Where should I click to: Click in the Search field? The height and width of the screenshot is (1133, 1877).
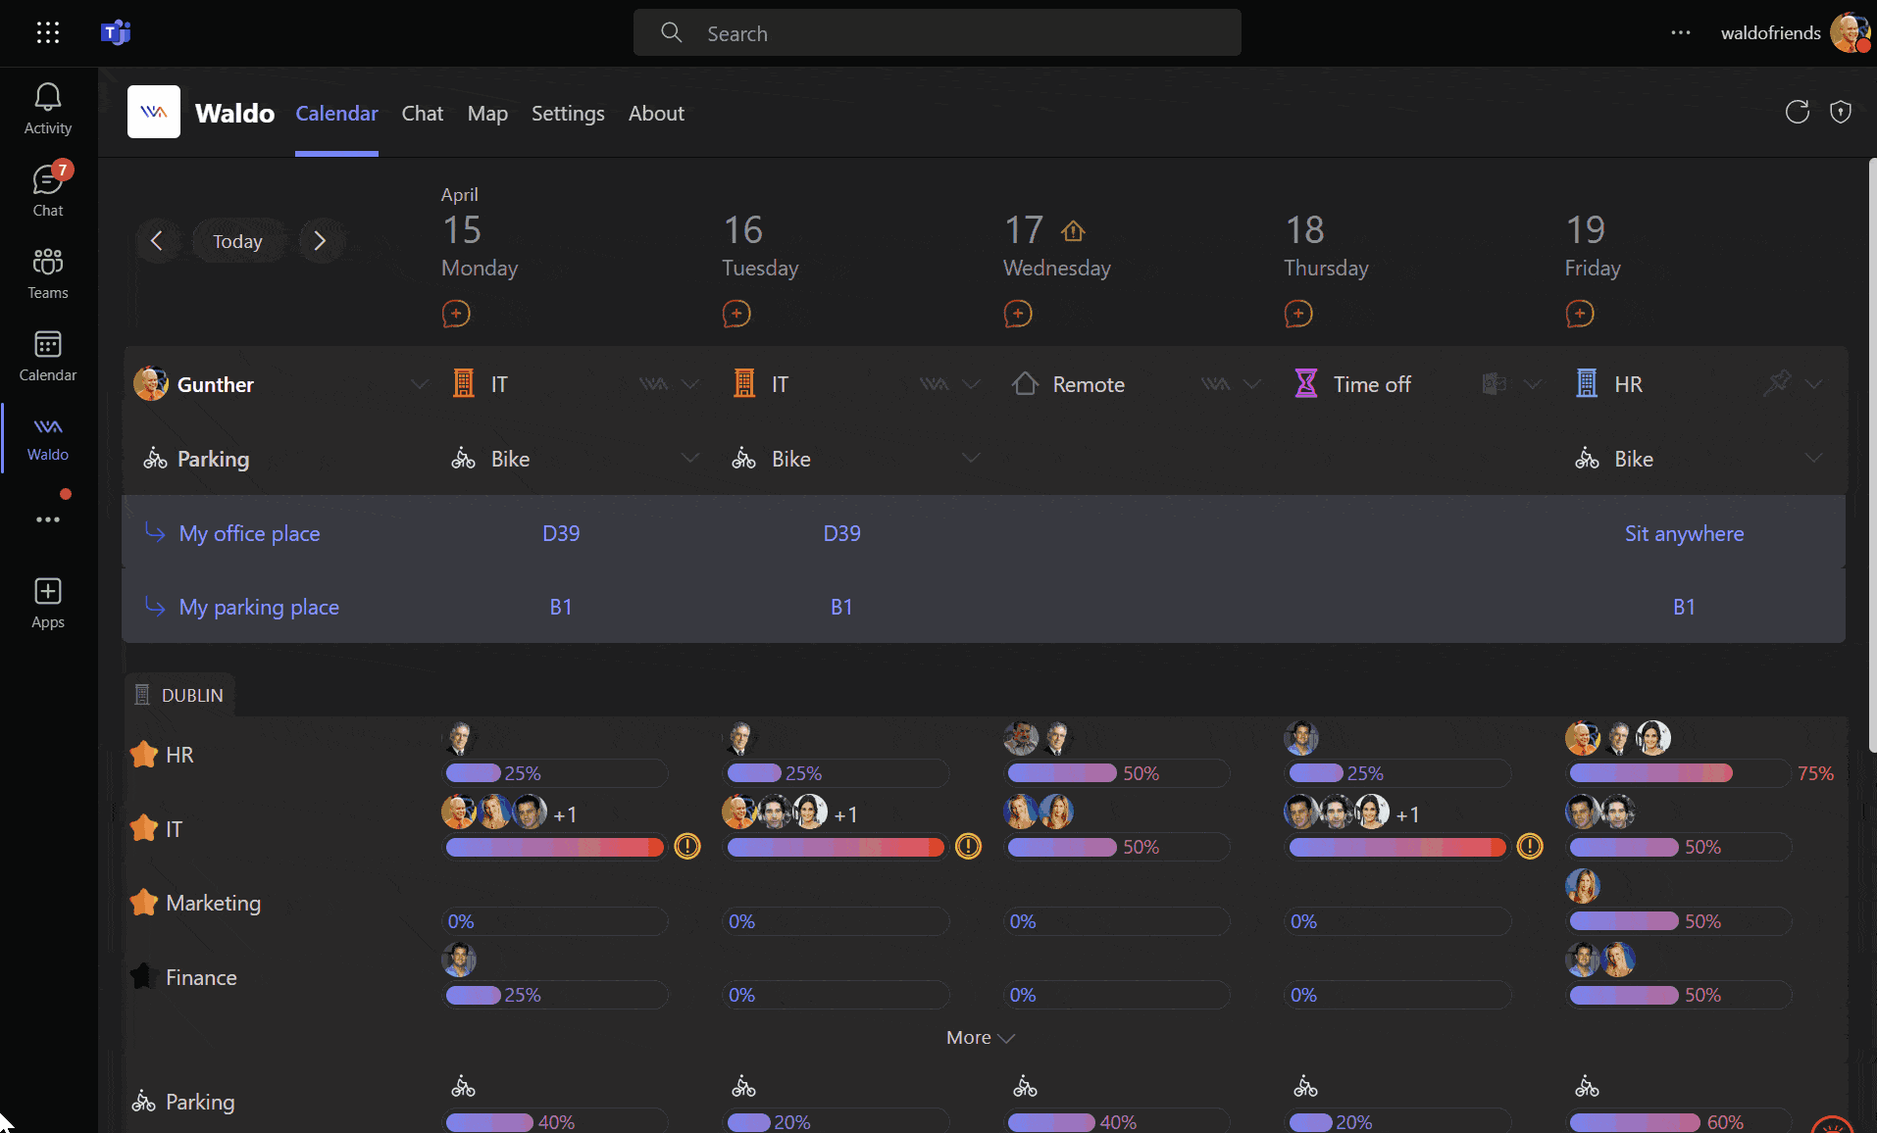pyautogui.click(x=937, y=33)
